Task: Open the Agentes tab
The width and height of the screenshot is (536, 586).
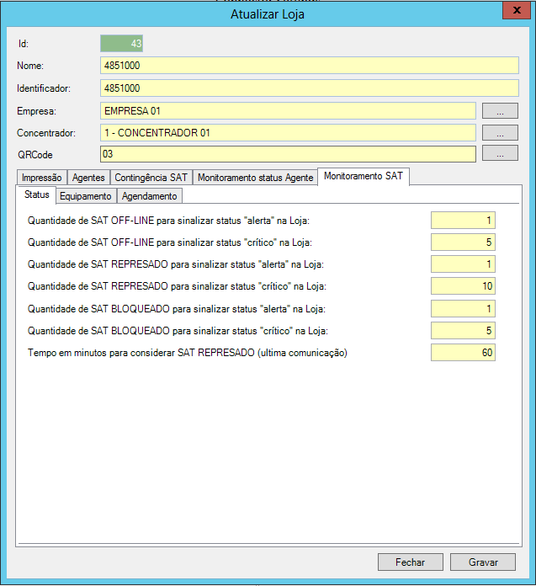Action: click(x=88, y=178)
